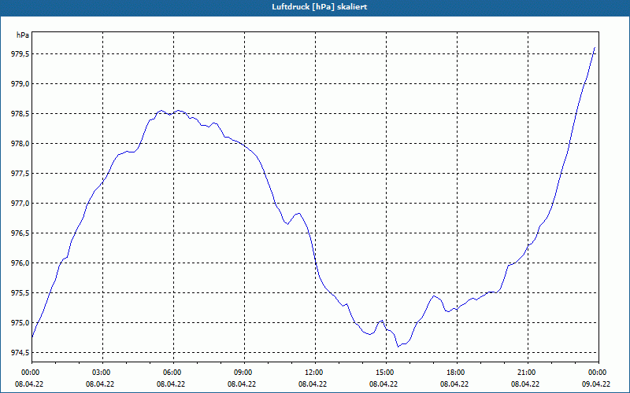630x393 pixels.
Task: Pick the 18:00 time label
Action: (454, 373)
